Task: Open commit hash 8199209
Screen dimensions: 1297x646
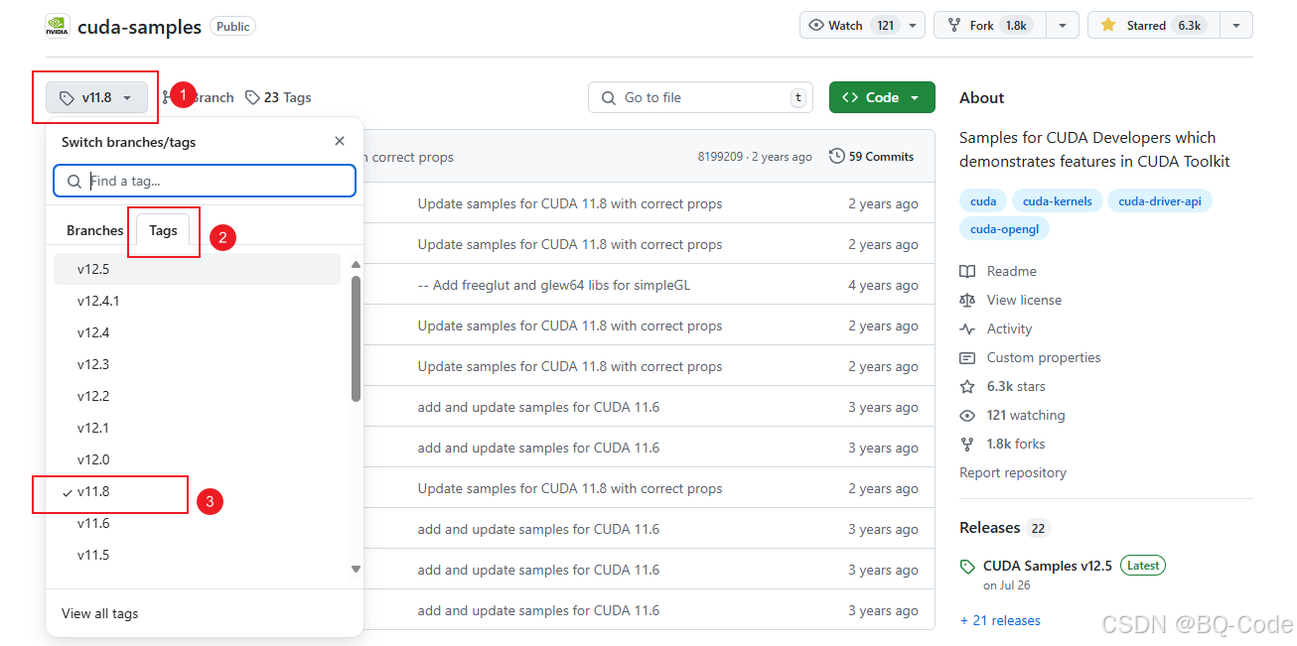Action: tap(721, 157)
